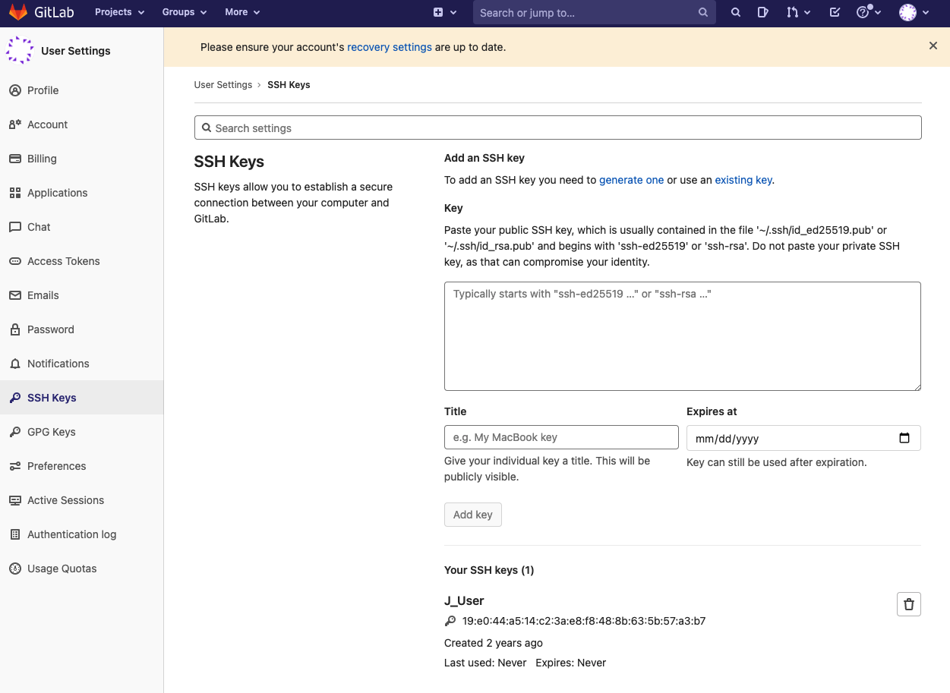This screenshot has height=693, width=950.
Task: Click the GitLab fox logo
Action: click(18, 12)
